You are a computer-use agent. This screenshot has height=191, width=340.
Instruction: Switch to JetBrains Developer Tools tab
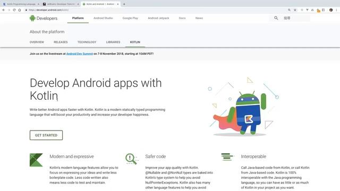coord(61,4)
